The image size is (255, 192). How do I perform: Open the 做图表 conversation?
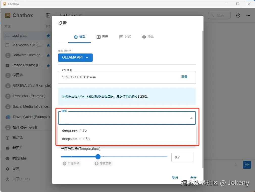28,75
